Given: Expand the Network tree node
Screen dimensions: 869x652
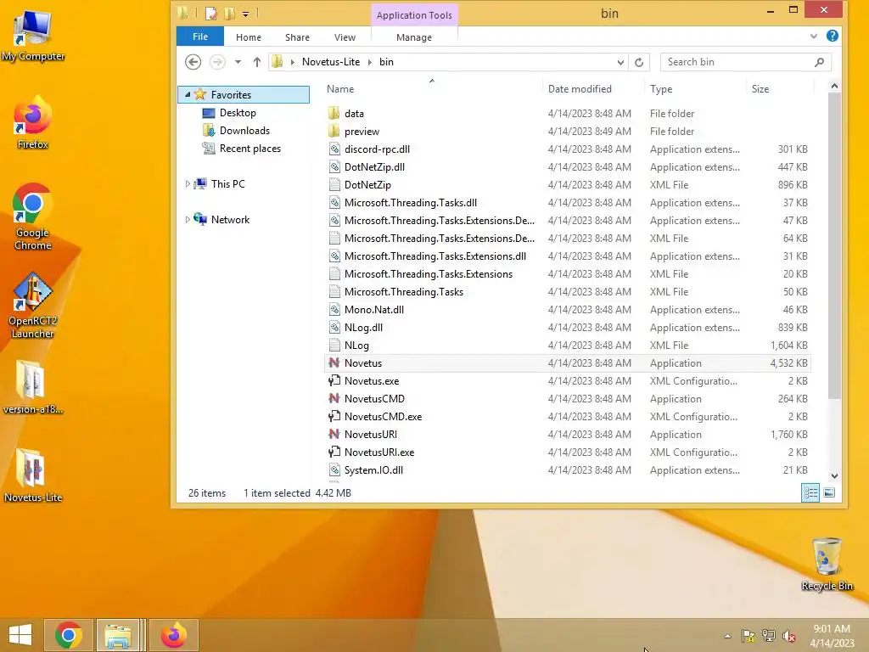Looking at the screenshot, I should (188, 220).
